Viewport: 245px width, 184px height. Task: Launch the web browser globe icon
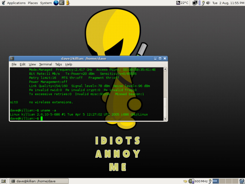(x=56, y=3)
